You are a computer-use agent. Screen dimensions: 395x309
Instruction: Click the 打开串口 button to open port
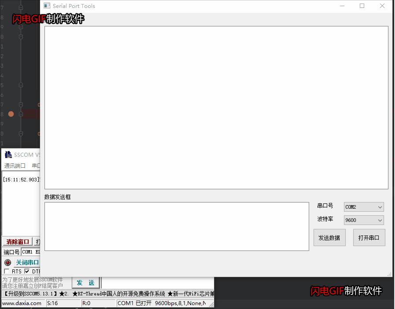(369, 237)
